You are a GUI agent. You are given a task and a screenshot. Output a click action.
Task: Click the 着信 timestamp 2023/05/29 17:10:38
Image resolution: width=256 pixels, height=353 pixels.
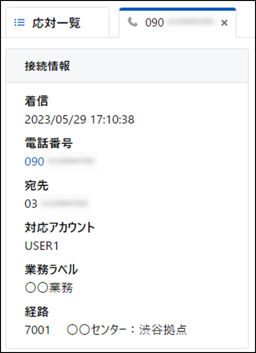(79, 119)
